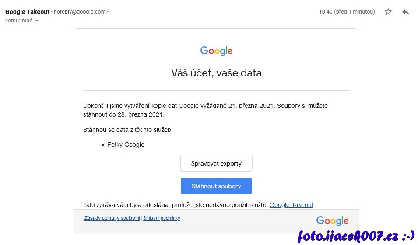Click the Fotky Google list item

tap(126, 145)
